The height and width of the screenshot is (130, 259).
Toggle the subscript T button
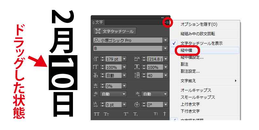point(135,114)
